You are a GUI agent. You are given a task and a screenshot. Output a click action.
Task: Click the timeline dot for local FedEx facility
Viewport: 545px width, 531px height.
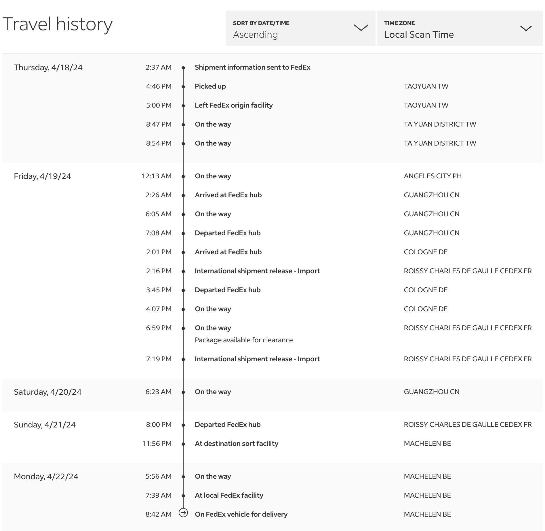pyautogui.click(x=183, y=496)
